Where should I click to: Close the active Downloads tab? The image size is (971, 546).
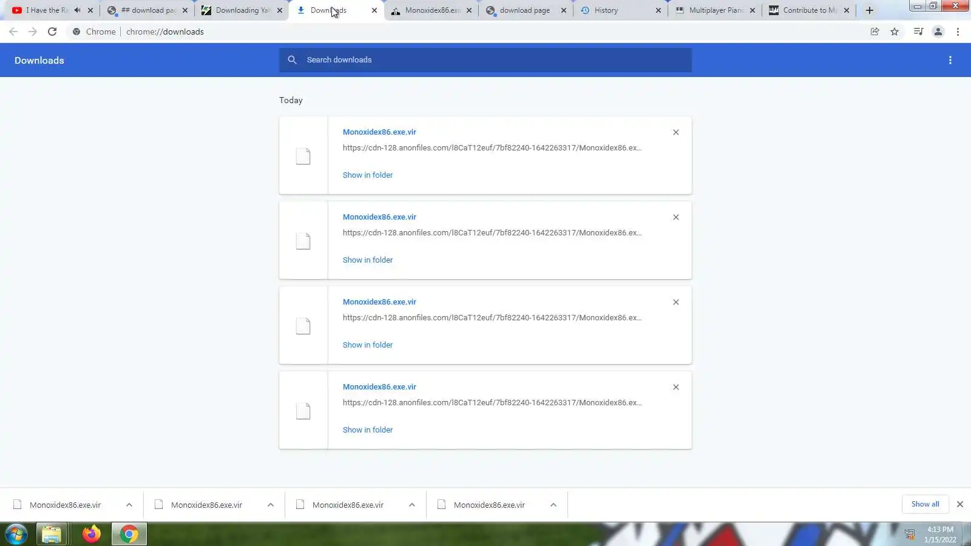(374, 10)
